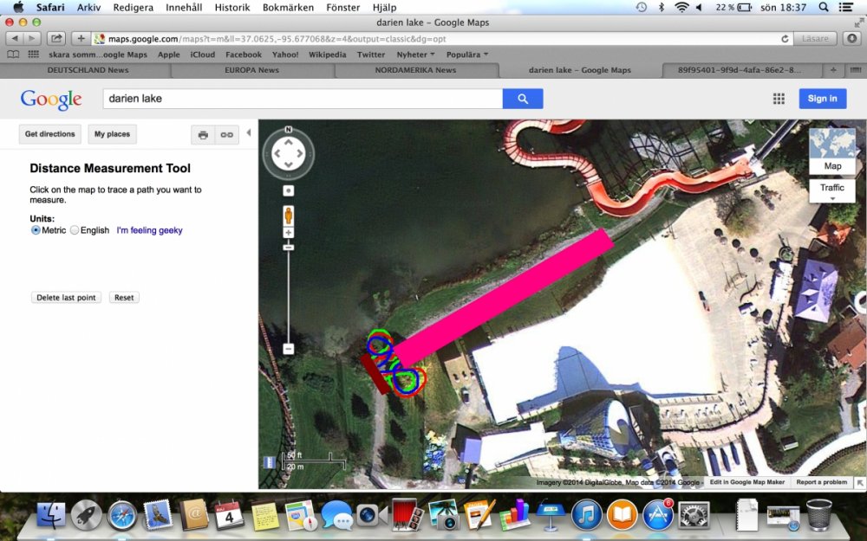Click the pan compass control
This screenshot has width=867, height=541.
click(x=288, y=154)
